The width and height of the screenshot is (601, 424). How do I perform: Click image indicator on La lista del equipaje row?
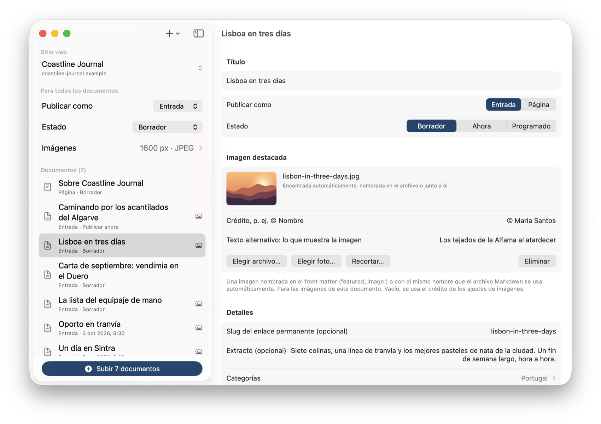click(x=199, y=304)
